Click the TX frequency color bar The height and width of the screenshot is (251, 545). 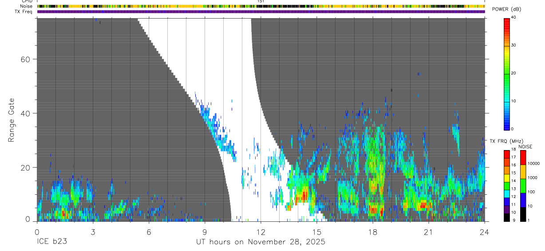(x=507, y=186)
